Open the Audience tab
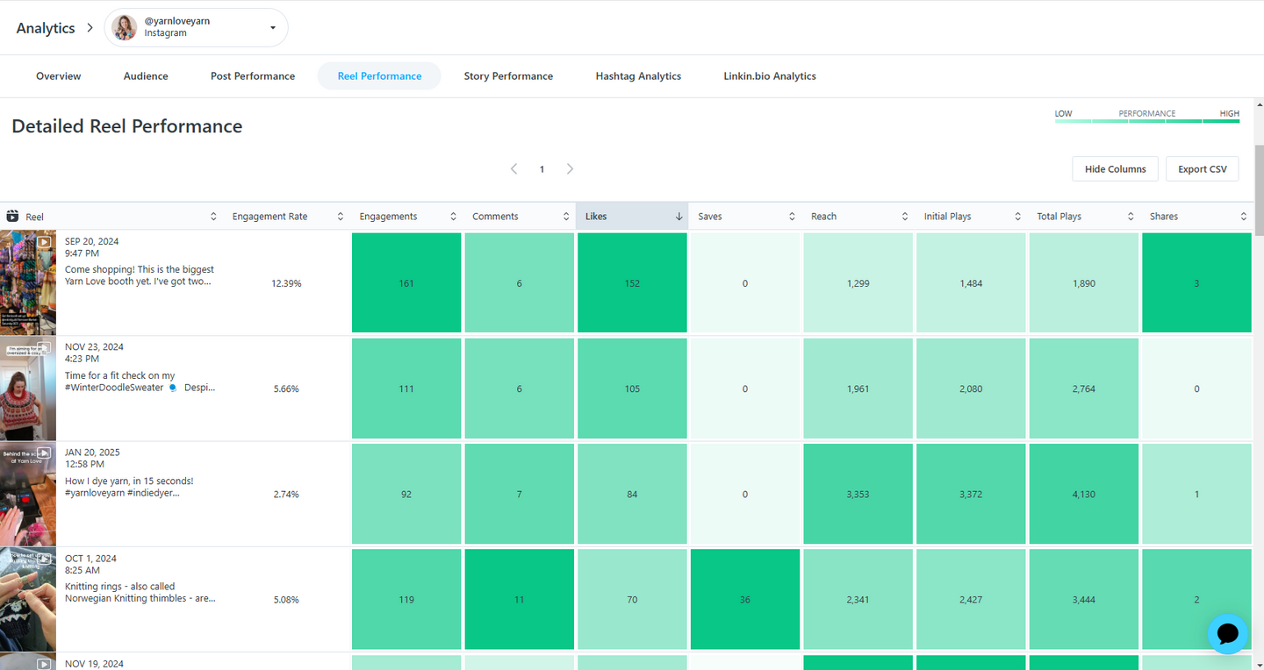 click(146, 76)
